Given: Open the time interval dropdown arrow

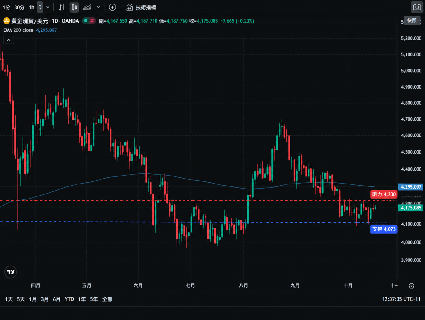Looking at the screenshot, I should [x=48, y=7].
